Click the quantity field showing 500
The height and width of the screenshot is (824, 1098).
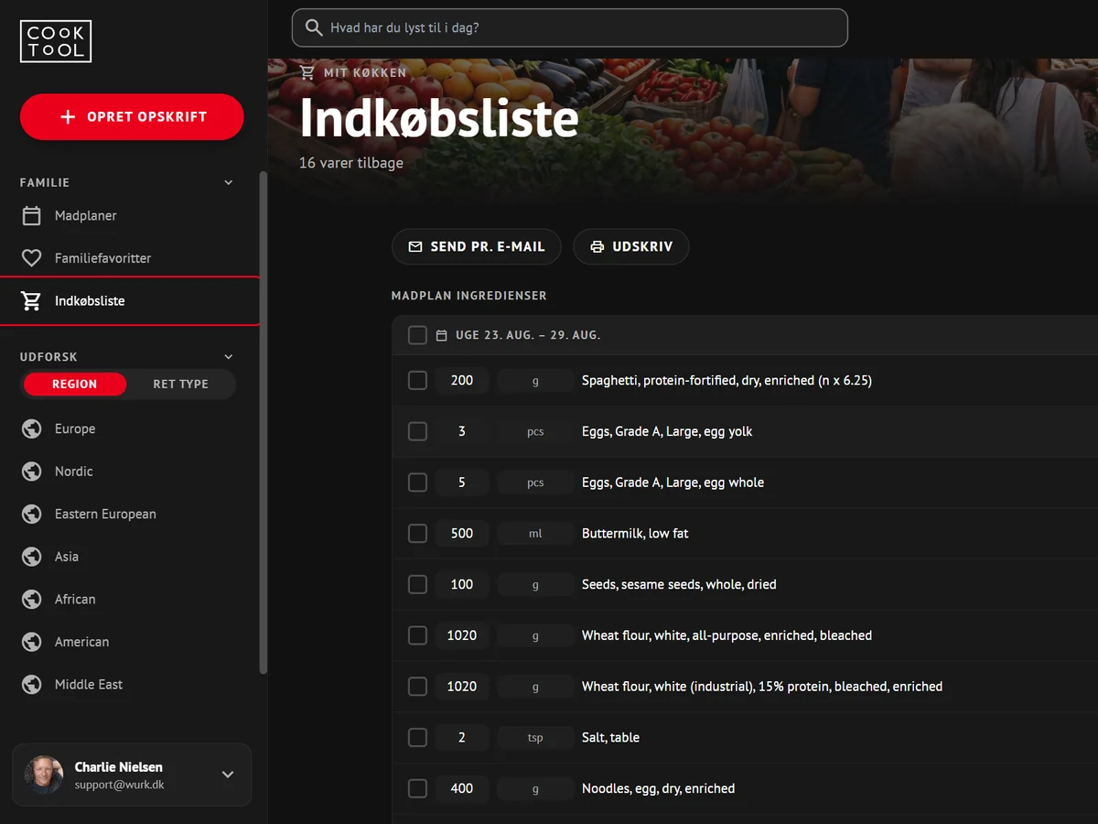(462, 534)
